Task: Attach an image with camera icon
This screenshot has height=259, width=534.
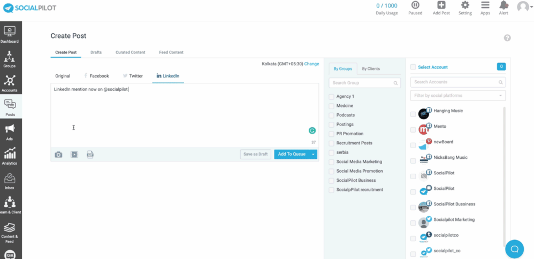Action: coord(59,154)
